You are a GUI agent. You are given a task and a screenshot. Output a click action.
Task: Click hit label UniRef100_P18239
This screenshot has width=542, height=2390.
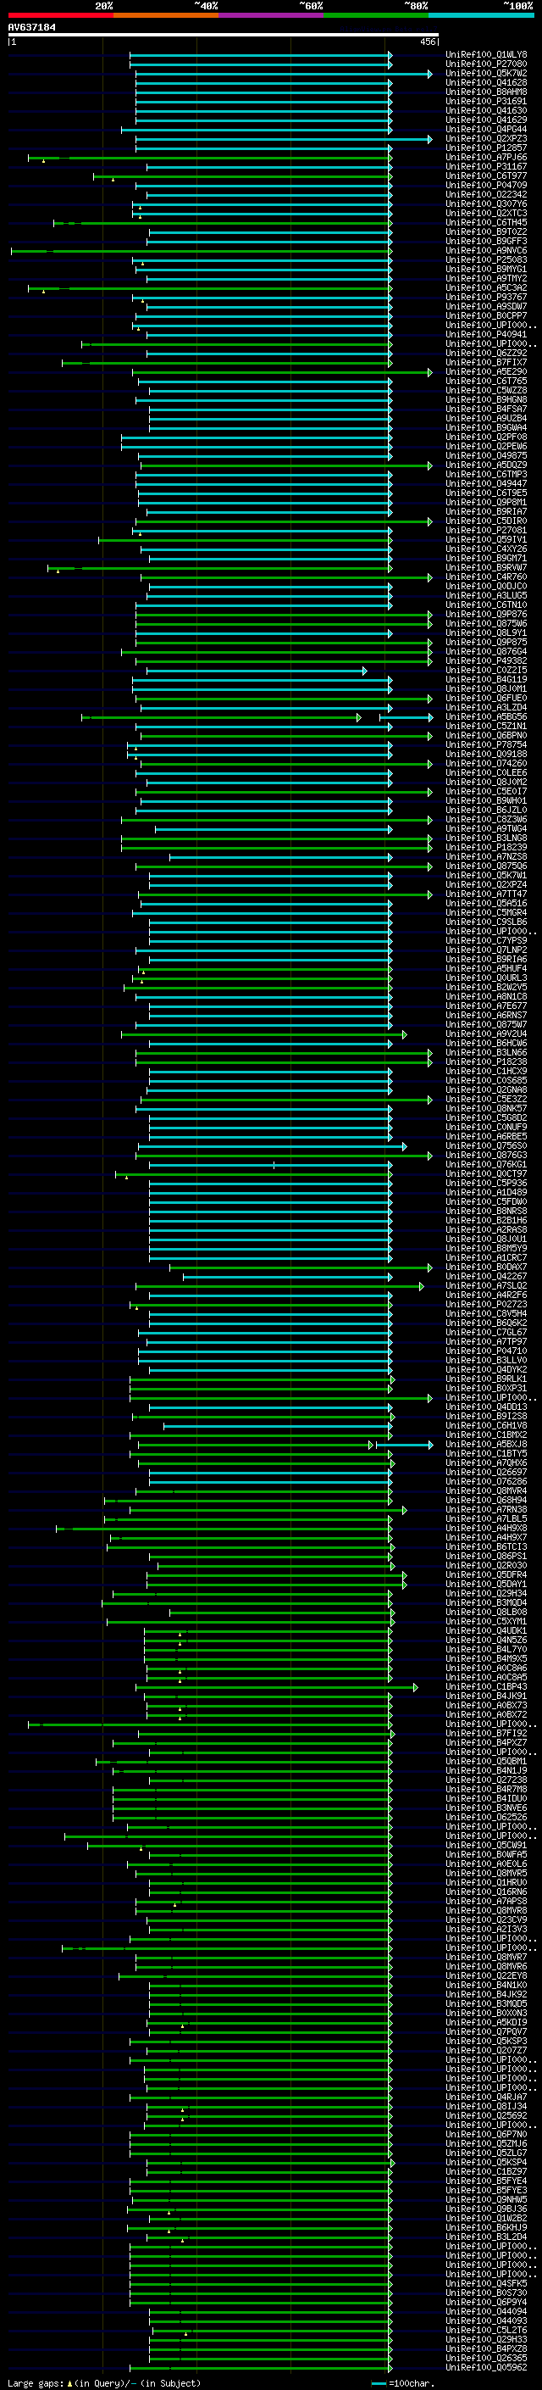(486, 848)
